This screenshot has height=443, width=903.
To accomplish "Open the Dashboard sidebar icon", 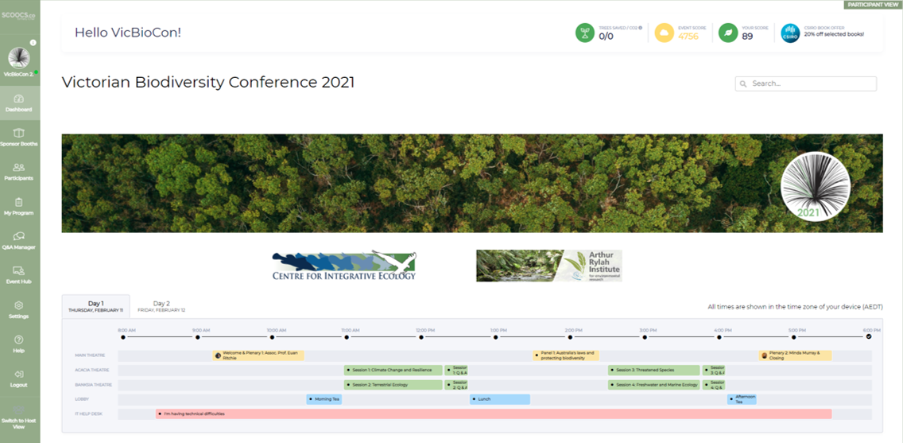I will [x=18, y=99].
